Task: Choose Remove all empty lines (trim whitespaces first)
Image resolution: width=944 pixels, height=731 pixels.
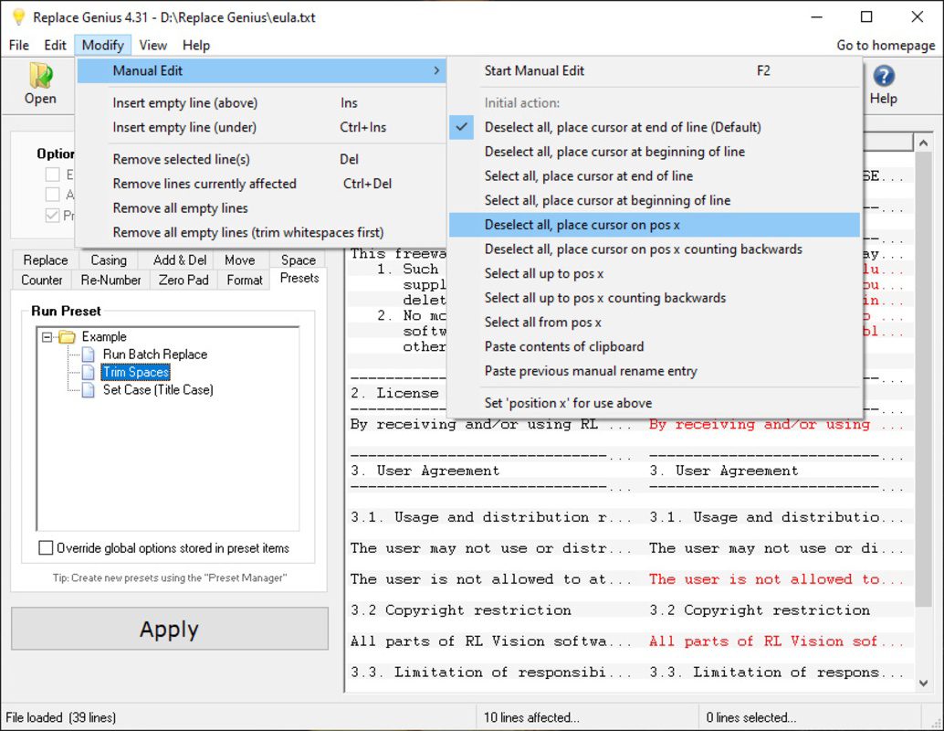Action: 261,233
